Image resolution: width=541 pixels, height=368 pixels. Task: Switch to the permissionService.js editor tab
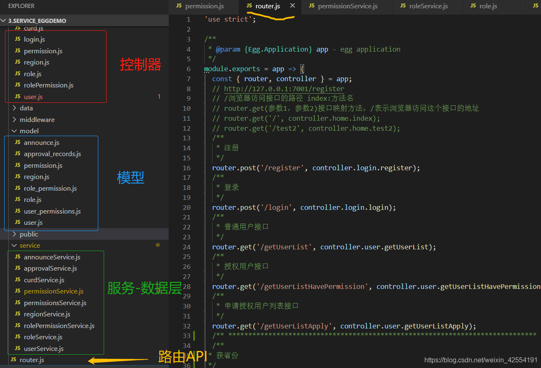(x=347, y=6)
